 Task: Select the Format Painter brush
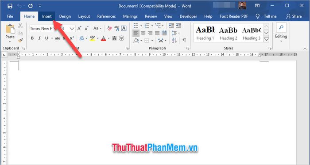(20, 40)
